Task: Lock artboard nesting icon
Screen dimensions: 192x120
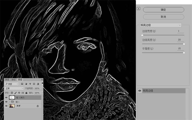Action: 23,93
